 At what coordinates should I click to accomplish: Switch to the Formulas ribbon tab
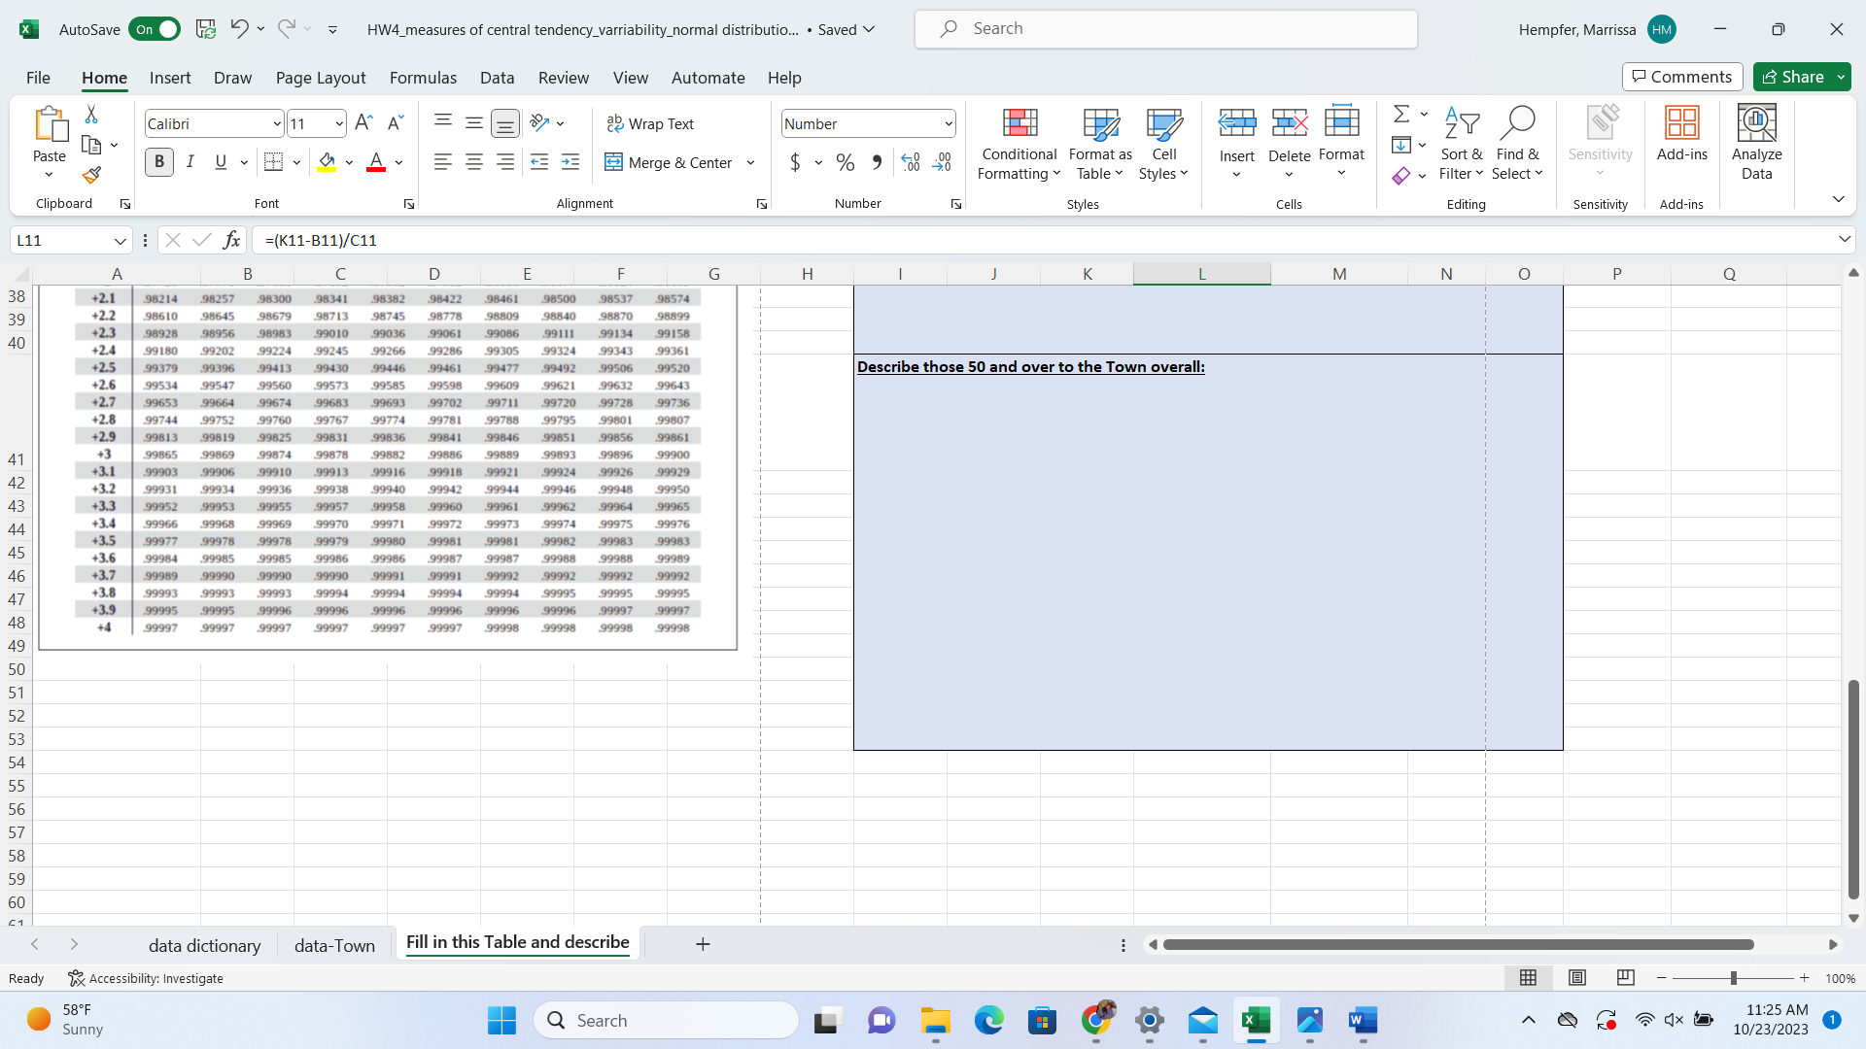coord(423,78)
